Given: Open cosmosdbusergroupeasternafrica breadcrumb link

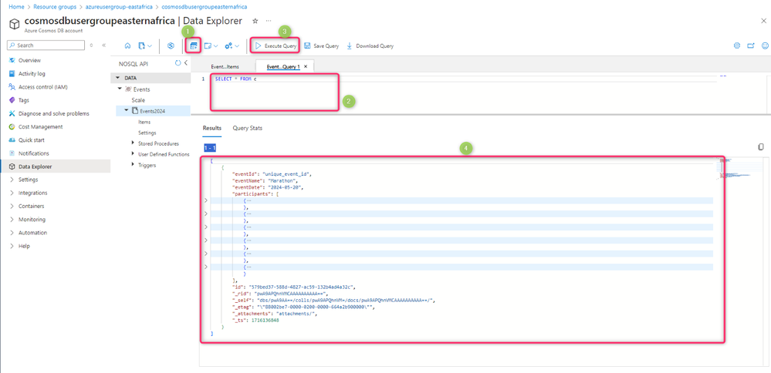Looking at the screenshot, I should coord(205,8).
